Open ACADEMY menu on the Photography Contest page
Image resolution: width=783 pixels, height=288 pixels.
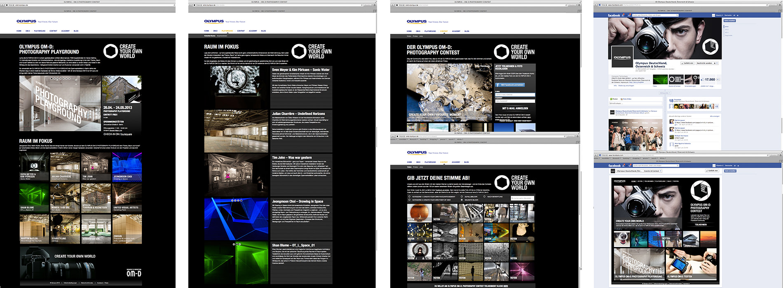(456, 31)
